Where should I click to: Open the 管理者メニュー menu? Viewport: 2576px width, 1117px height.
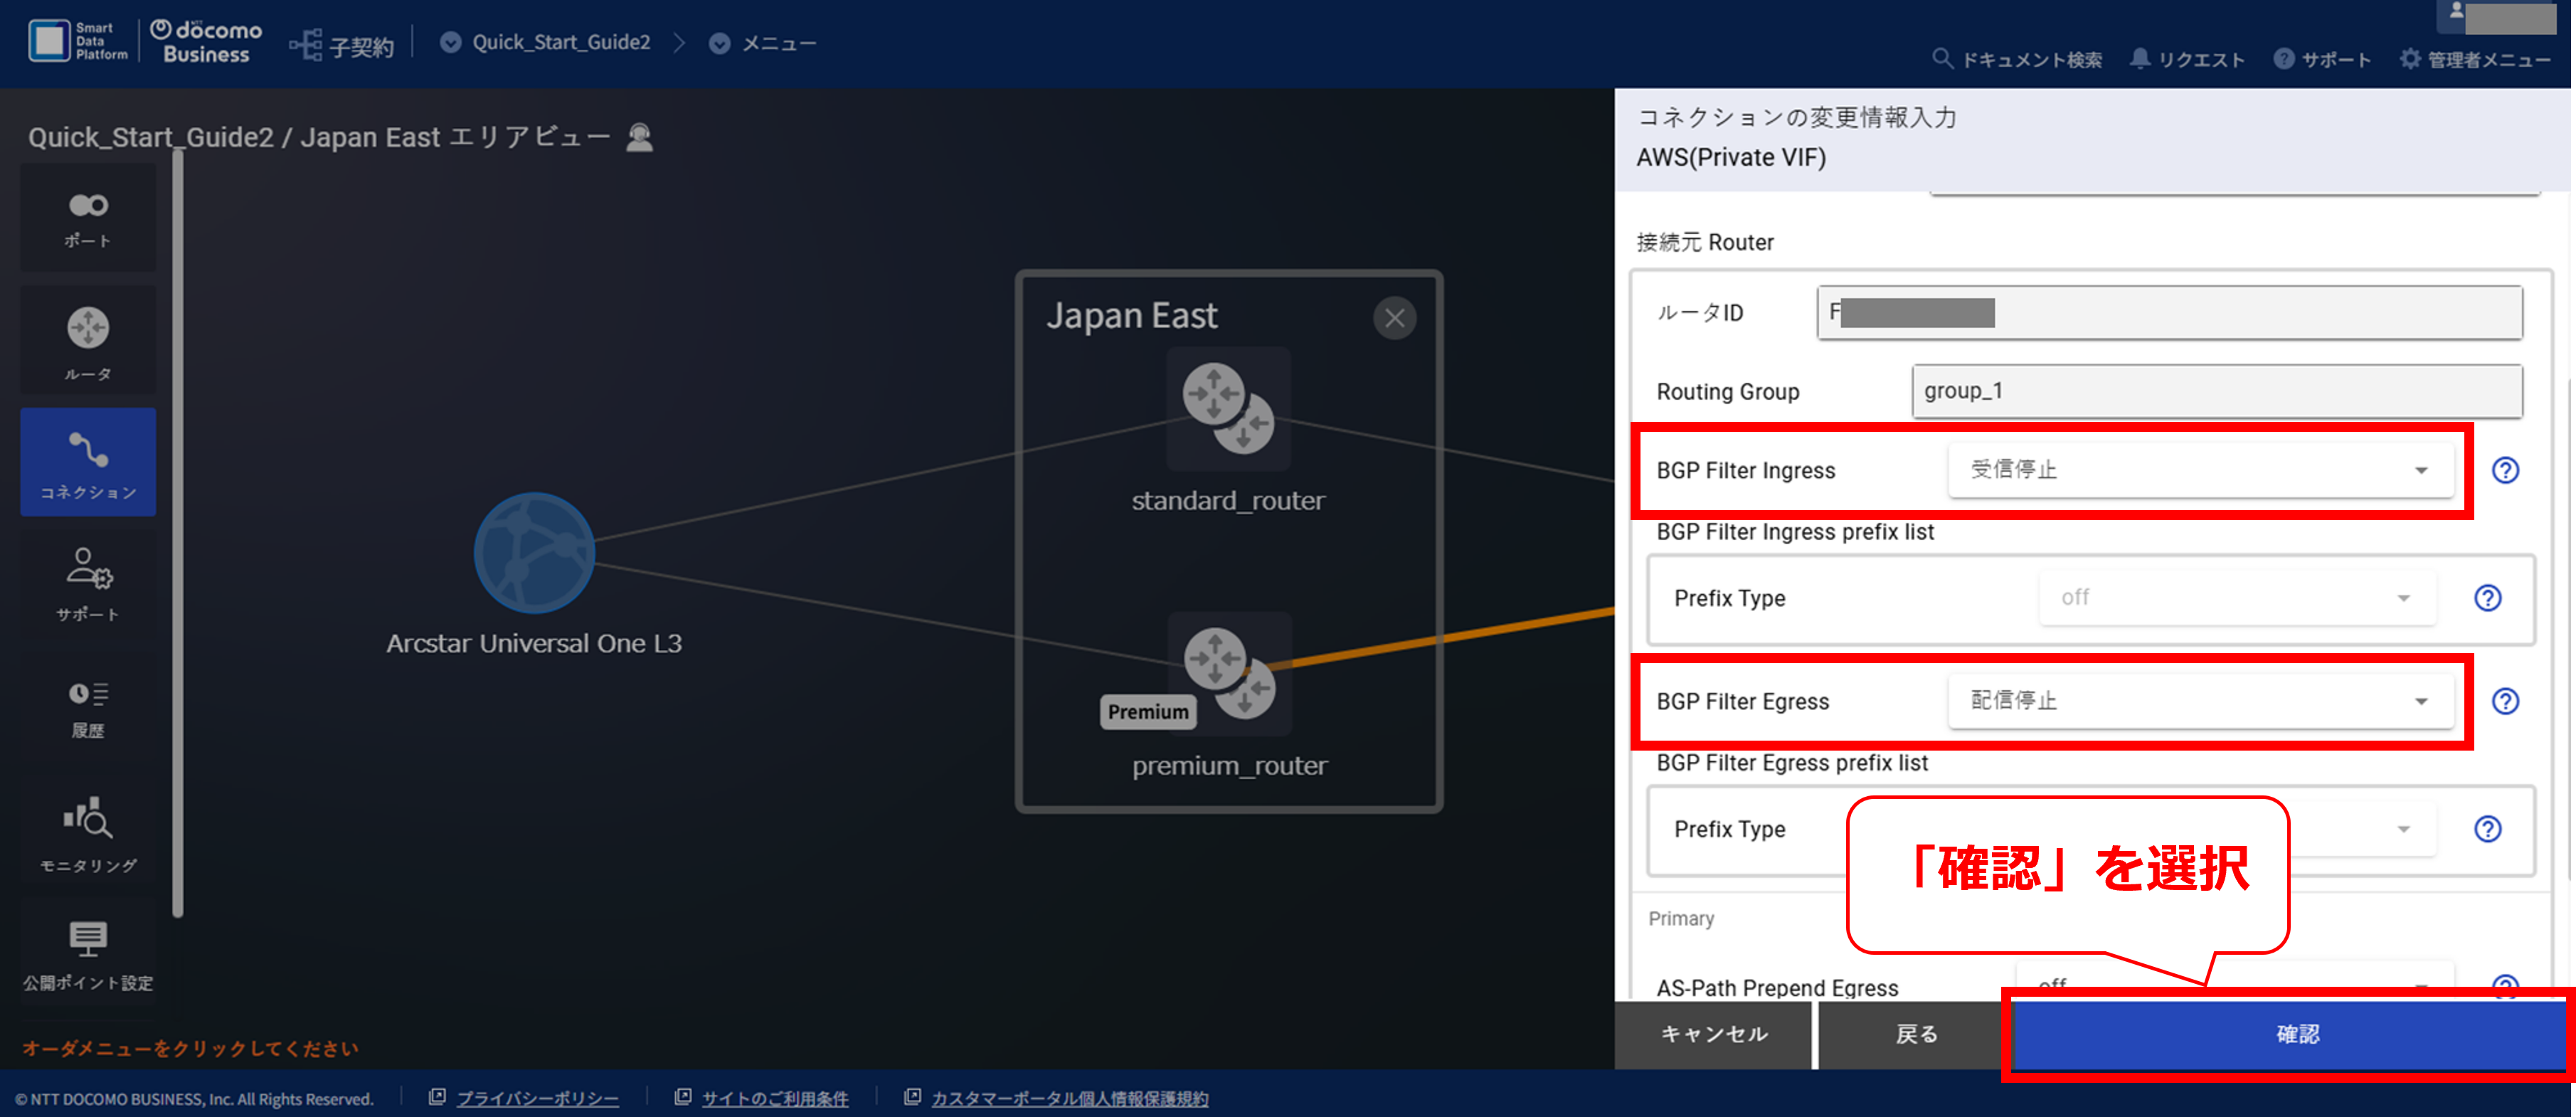click(x=2475, y=59)
